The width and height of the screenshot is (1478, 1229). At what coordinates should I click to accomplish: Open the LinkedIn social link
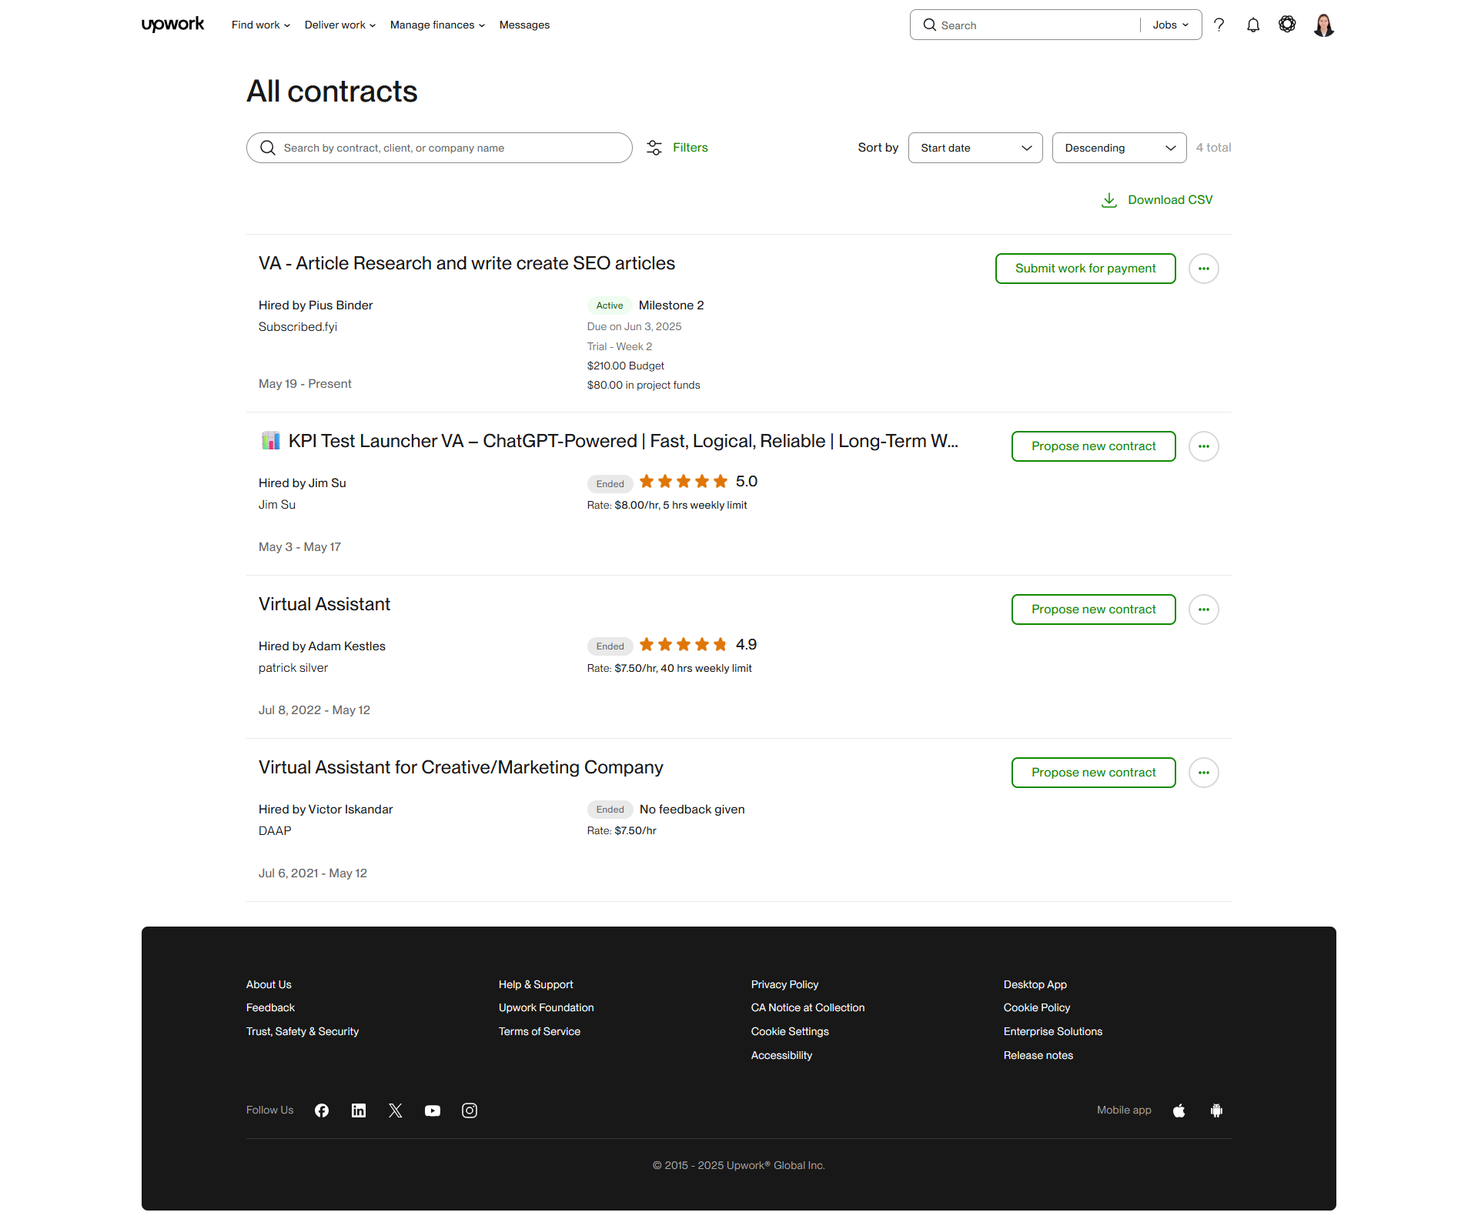tap(359, 1110)
